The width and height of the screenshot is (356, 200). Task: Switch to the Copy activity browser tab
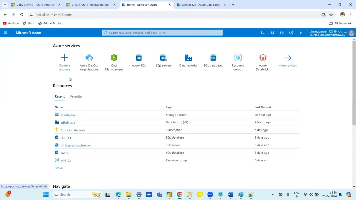point(35,5)
